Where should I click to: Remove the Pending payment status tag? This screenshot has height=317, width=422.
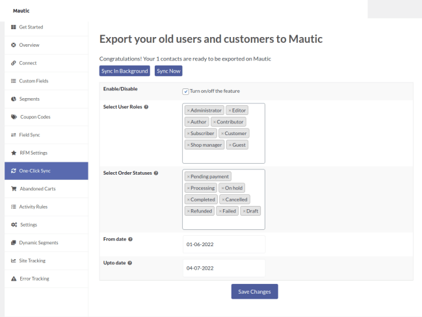point(189,177)
